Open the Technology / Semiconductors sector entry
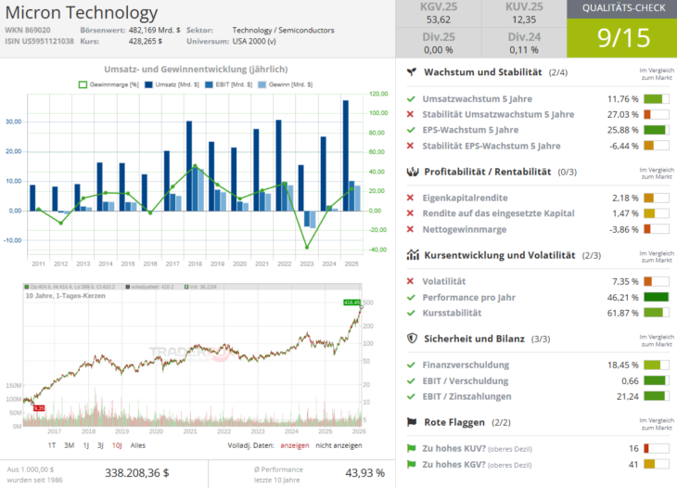The image size is (677, 488). (x=282, y=30)
